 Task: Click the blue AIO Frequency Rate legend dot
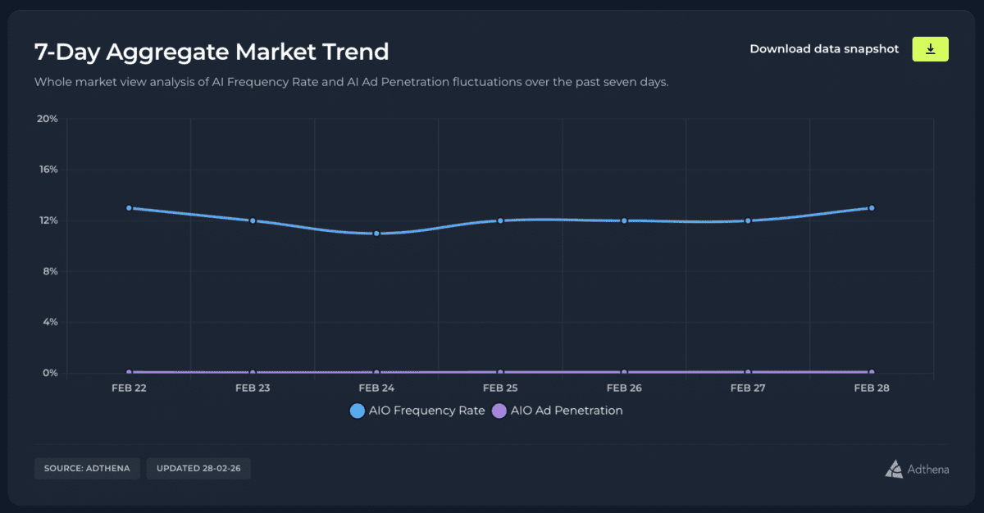tap(358, 411)
